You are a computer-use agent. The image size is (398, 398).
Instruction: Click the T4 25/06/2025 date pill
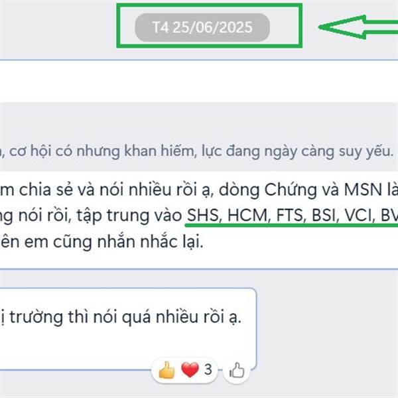coord(202,27)
